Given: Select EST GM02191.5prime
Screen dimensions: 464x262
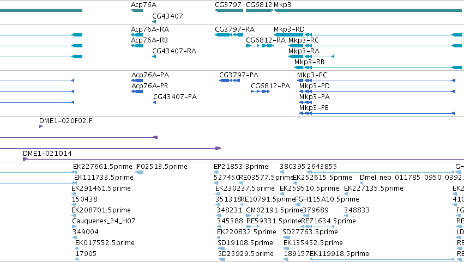Looking at the screenshot, I should 252,216.
